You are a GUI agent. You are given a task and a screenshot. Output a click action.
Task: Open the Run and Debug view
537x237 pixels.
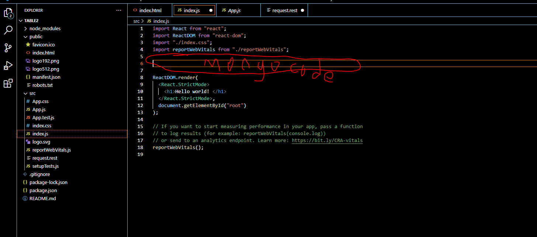[x=8, y=66]
